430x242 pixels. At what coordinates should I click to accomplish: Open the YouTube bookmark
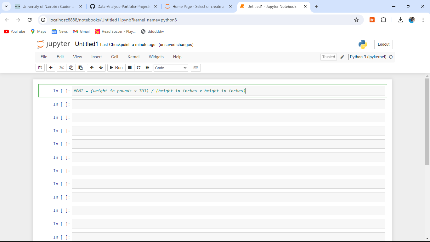tap(14, 32)
